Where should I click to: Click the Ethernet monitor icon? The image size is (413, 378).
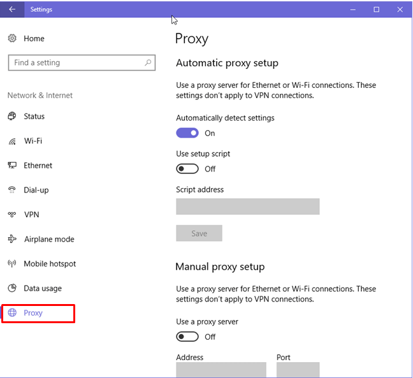[12, 165]
